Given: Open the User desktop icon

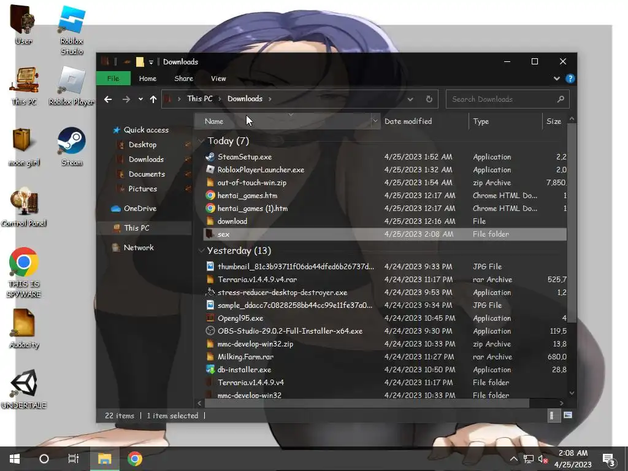Looking at the screenshot, I should [23, 25].
